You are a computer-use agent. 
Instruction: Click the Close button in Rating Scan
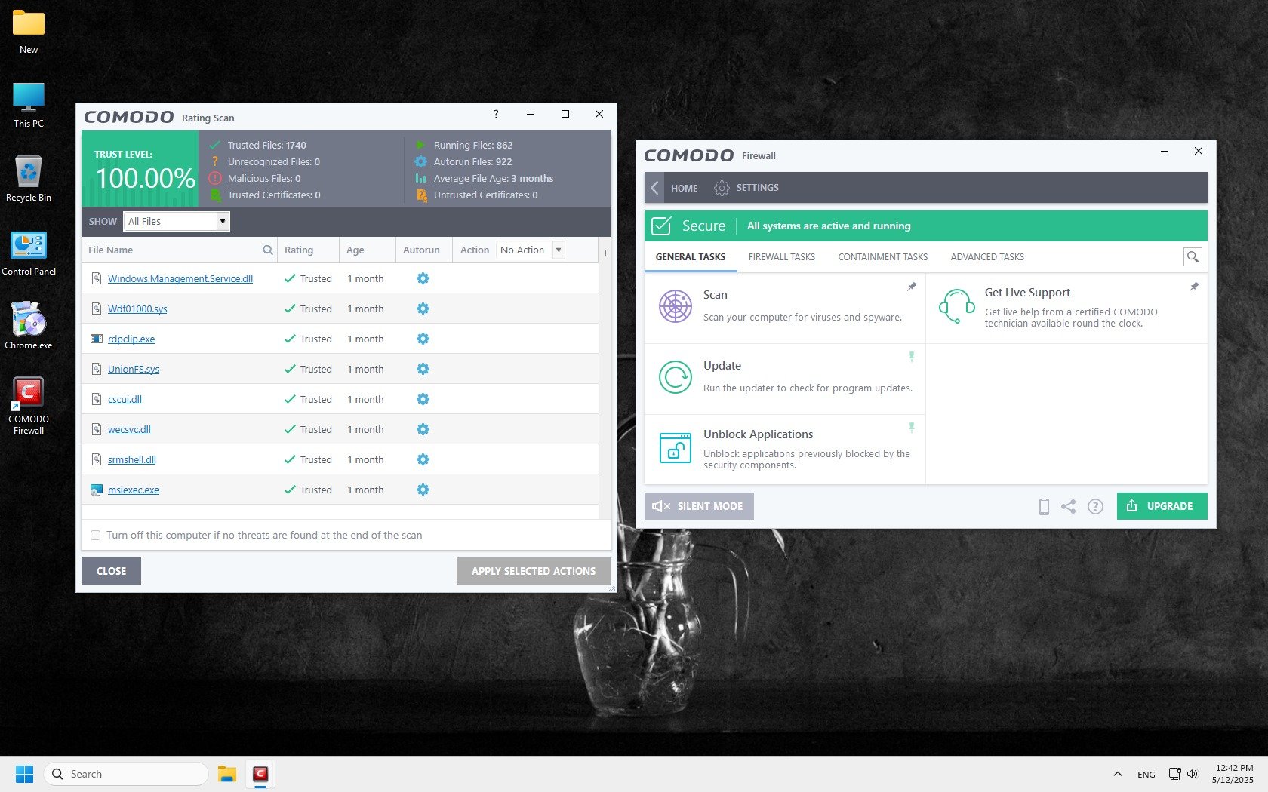111,571
